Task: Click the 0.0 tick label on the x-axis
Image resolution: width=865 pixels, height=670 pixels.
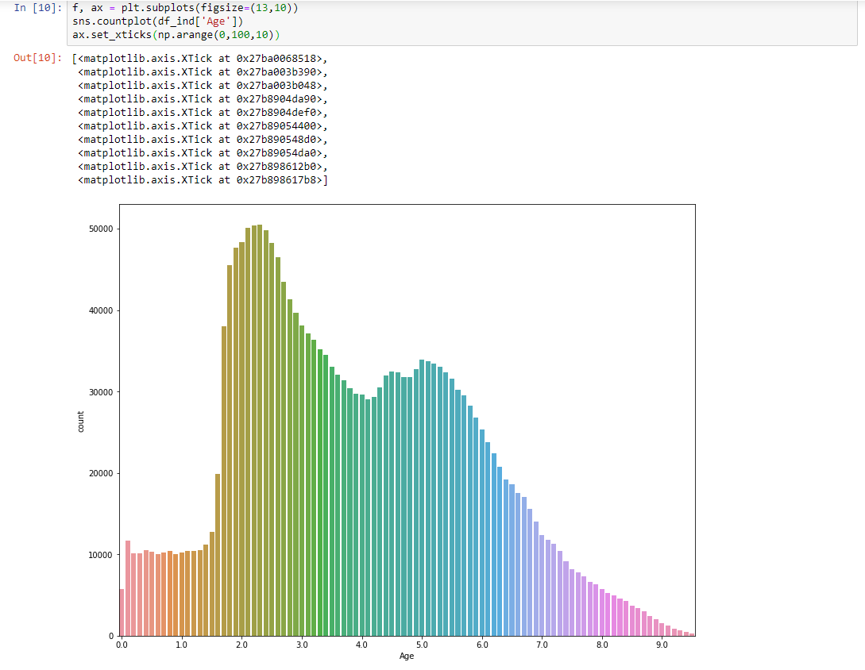Action: (x=122, y=645)
